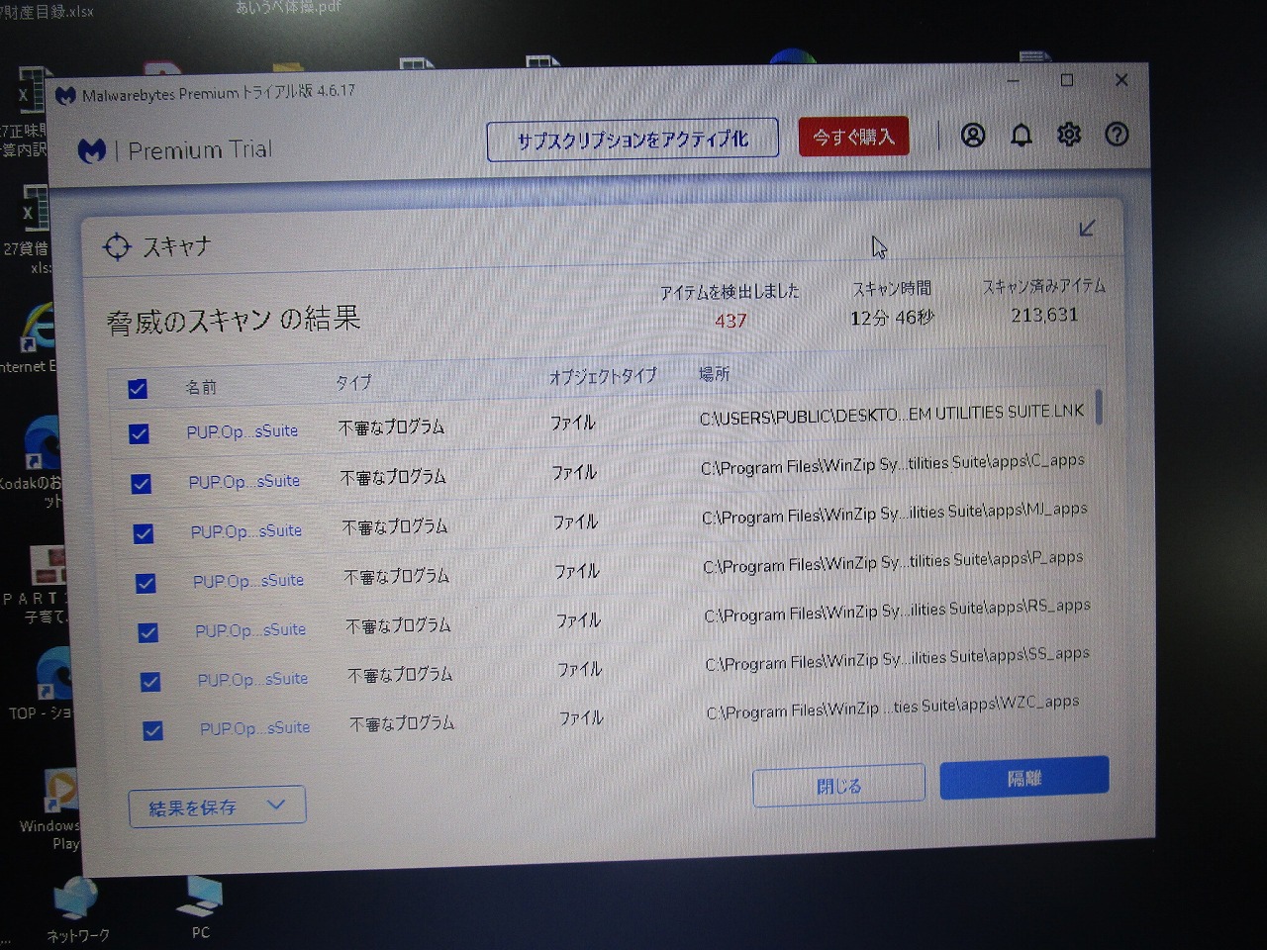Open Malwarebytes settings gear
The image size is (1267, 950).
click(x=1069, y=135)
